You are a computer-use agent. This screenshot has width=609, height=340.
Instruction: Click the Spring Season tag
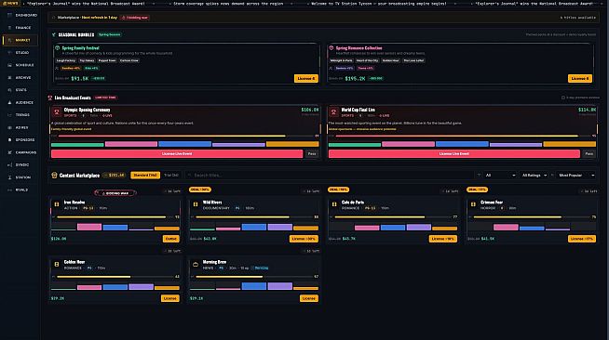[110, 35]
